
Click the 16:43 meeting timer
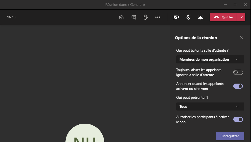(11, 17)
